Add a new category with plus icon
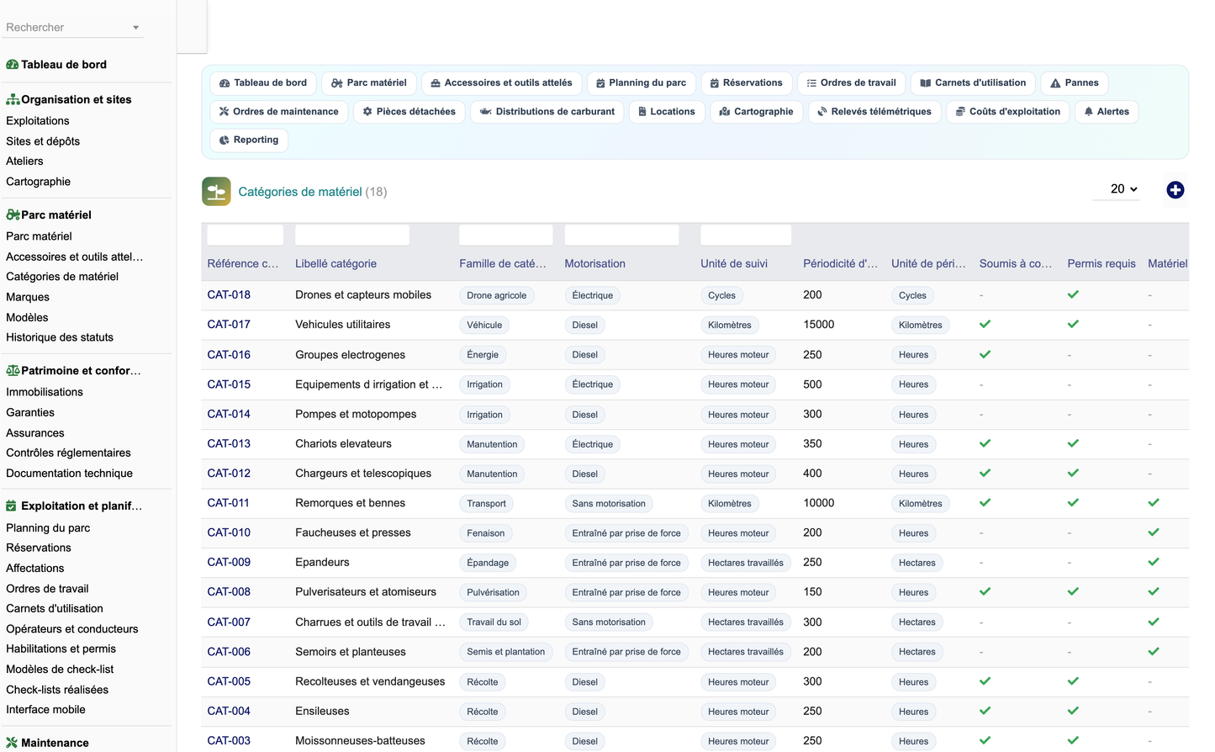Viewport: 1215px width, 752px height. click(1175, 190)
